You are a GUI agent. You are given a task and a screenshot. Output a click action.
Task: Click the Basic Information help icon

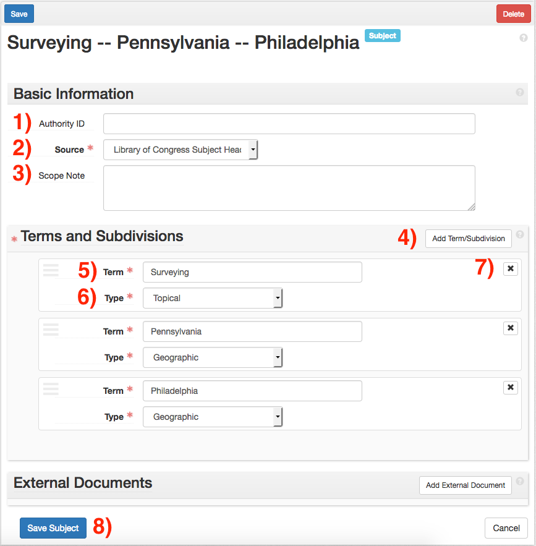pos(519,92)
